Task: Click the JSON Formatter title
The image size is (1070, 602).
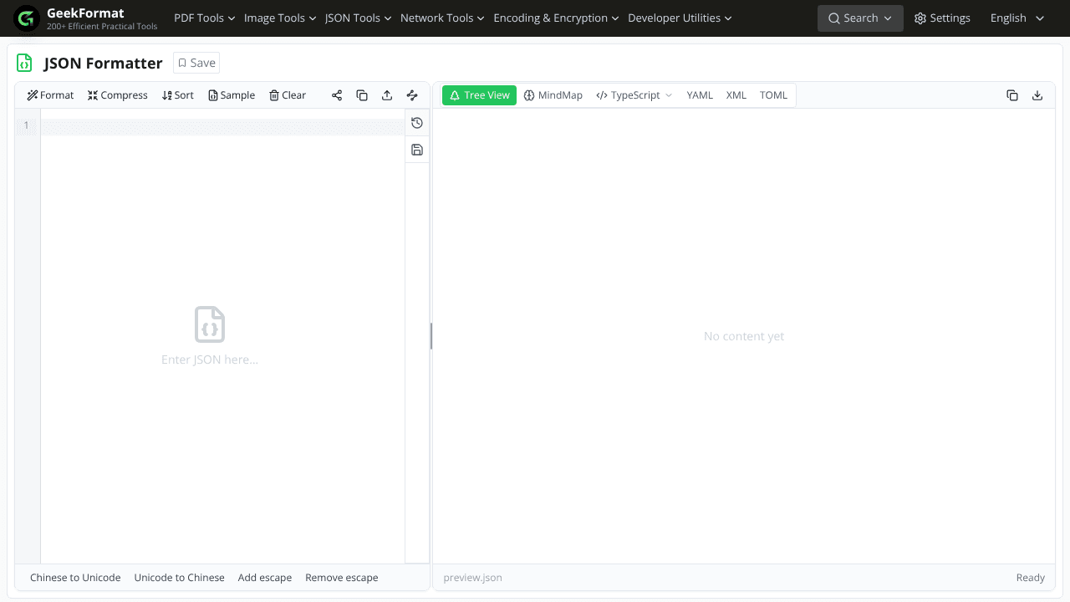Action: pos(103,63)
